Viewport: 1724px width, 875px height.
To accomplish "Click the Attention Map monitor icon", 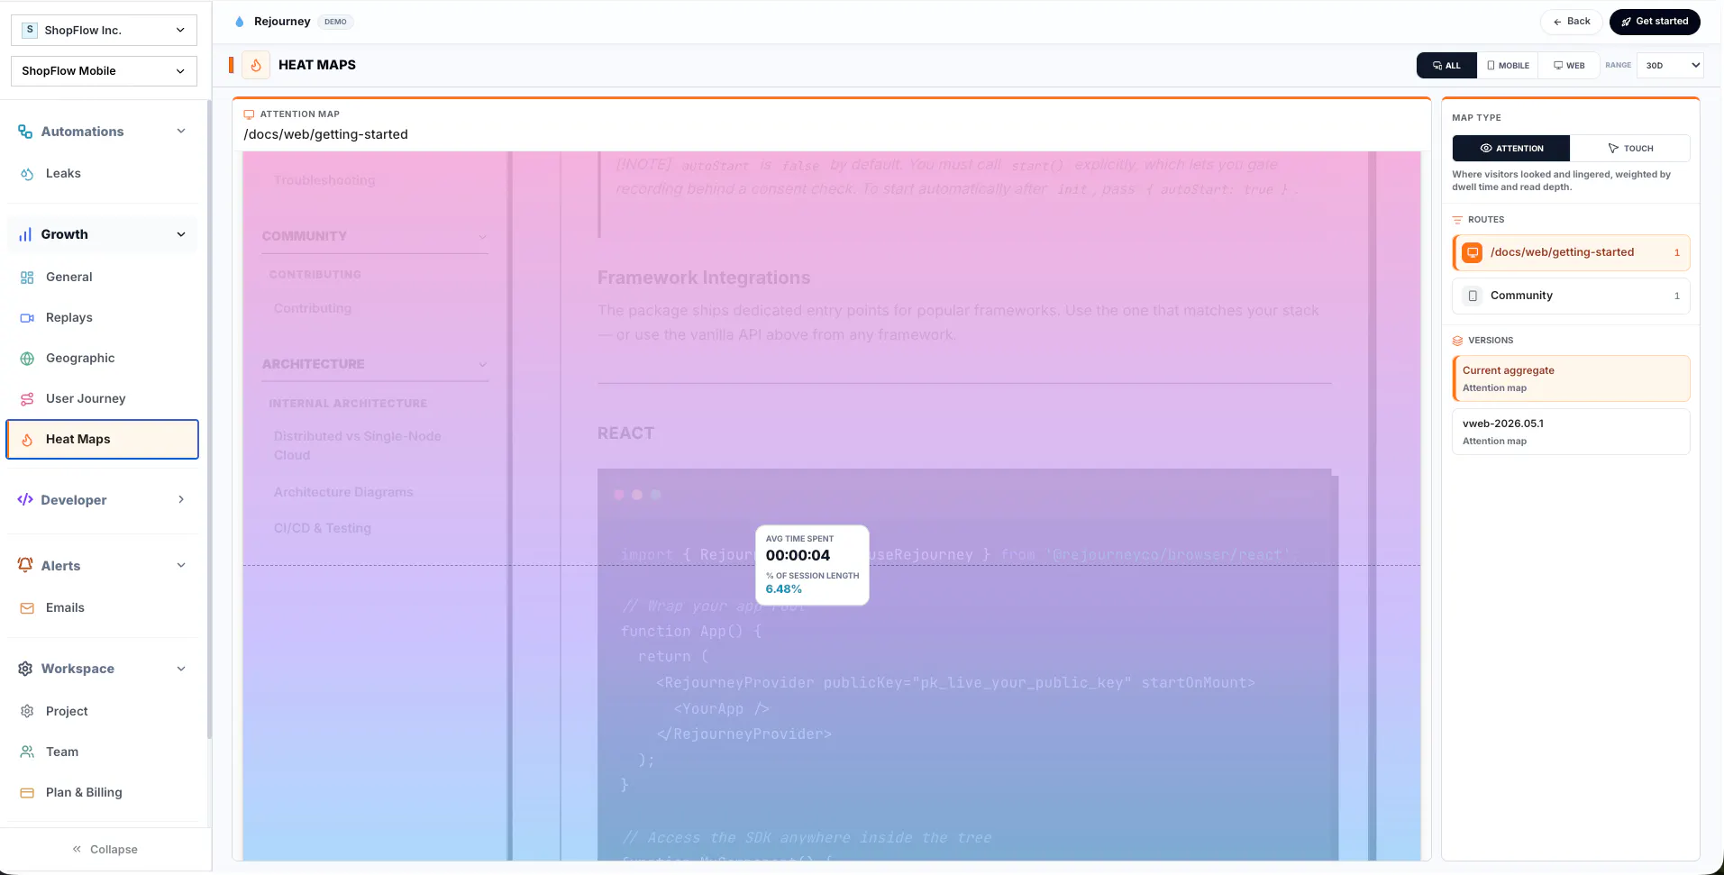I will pos(249,114).
